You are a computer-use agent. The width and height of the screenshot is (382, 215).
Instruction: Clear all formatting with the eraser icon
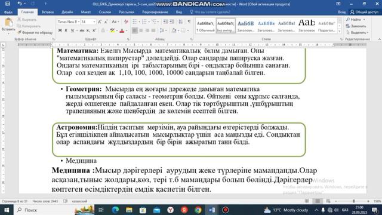(x=126, y=21)
